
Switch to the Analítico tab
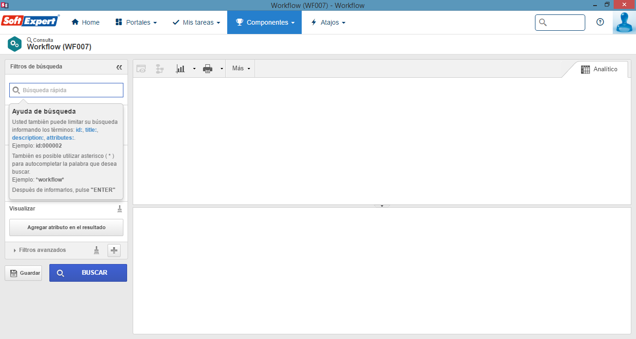click(599, 69)
